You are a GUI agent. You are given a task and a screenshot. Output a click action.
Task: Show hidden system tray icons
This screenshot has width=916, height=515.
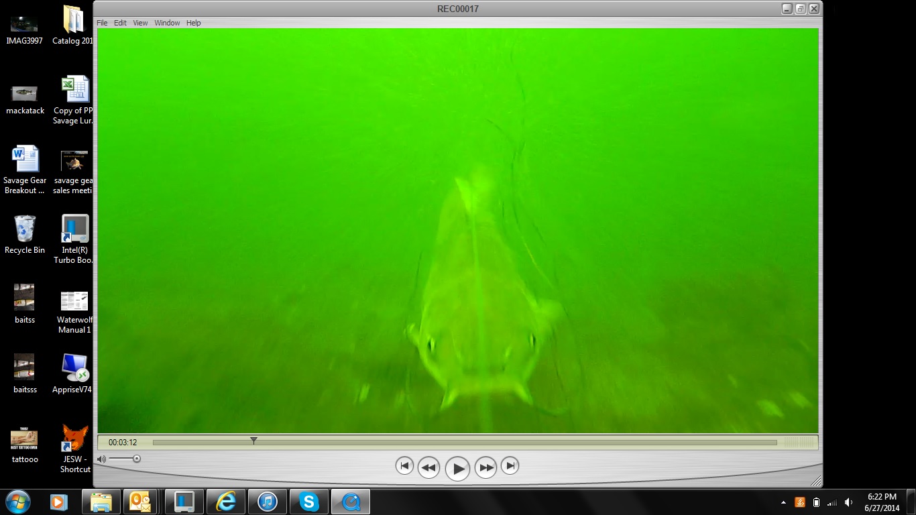click(x=783, y=502)
